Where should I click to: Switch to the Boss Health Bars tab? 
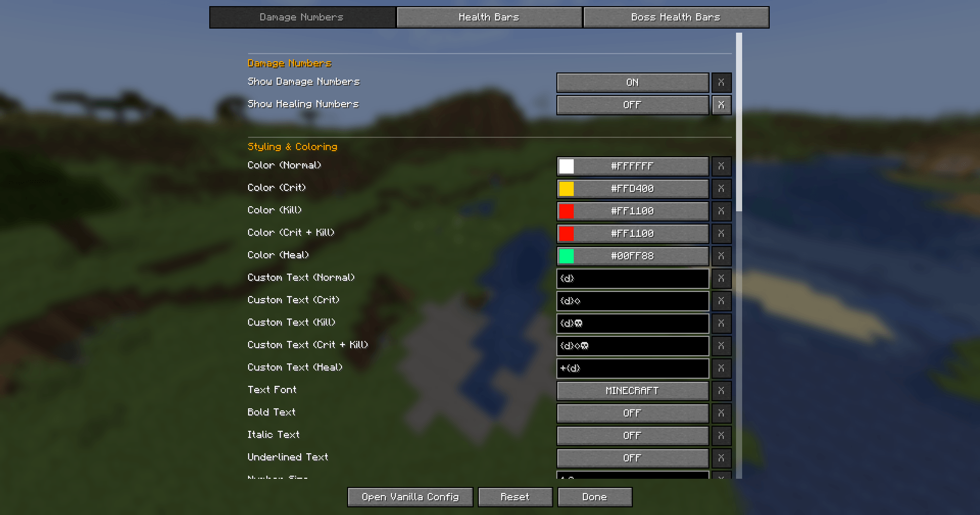[676, 17]
